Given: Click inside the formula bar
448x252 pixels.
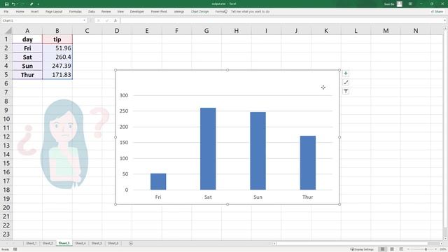Looking at the screenshot, I should pyautogui.click(x=281, y=20).
